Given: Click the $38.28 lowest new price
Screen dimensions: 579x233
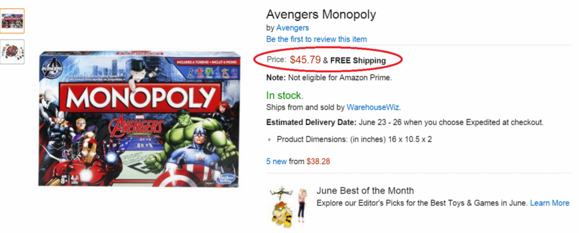Looking at the screenshot, I should pyautogui.click(x=318, y=161).
